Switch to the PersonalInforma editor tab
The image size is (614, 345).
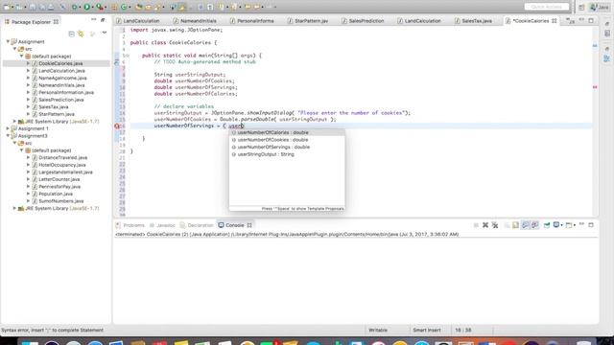(x=255, y=21)
